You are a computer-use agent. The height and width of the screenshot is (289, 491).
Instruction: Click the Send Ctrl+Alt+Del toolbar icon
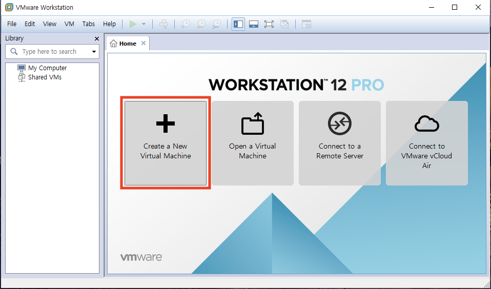163,24
